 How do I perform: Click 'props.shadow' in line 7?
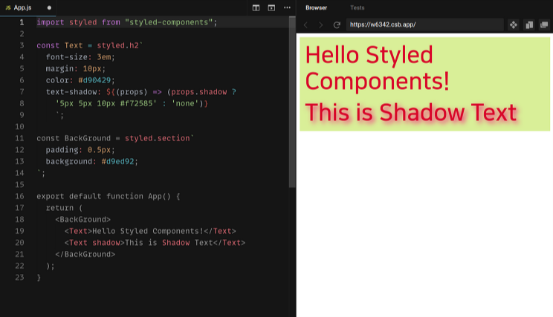[x=199, y=92]
